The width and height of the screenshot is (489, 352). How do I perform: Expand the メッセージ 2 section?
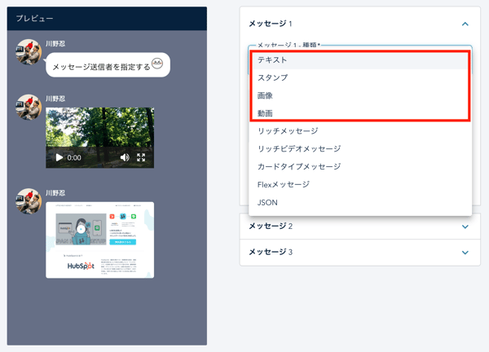[x=465, y=227]
